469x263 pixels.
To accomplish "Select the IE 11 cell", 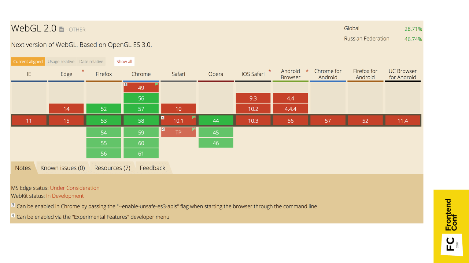I will pyautogui.click(x=29, y=121).
